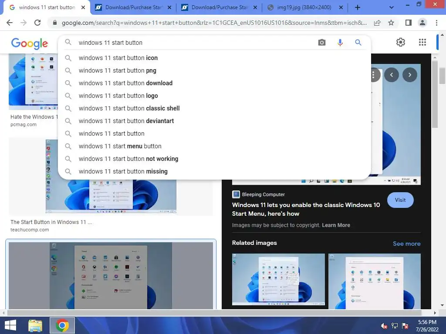Open the selected grey Start menu thumbnail
Viewport: 446px width, 334px height.
(x=111, y=275)
